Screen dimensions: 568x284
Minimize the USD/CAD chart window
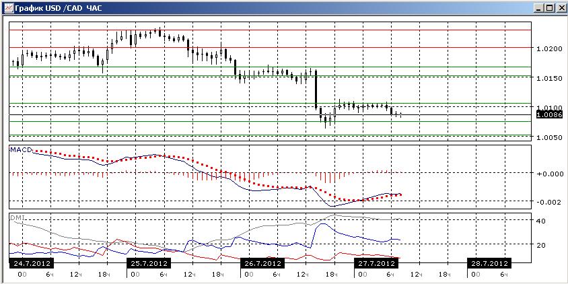tap(540, 7)
